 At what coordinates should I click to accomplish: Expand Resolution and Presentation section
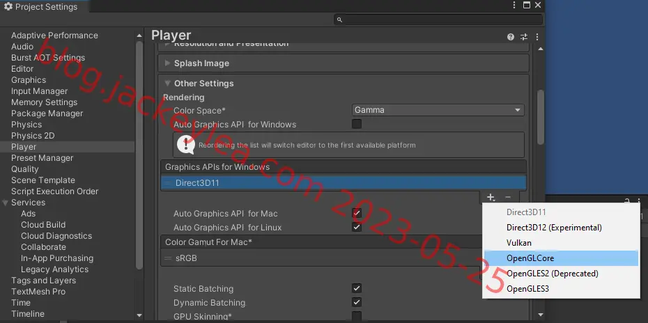click(167, 43)
